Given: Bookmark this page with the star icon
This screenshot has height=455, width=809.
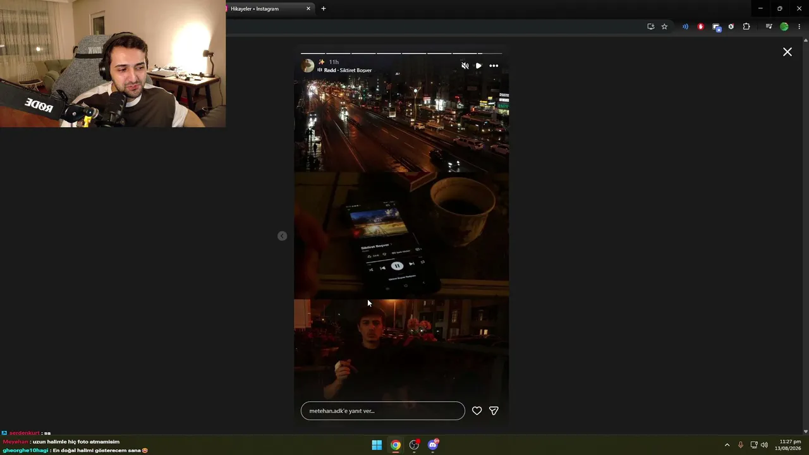Looking at the screenshot, I should click(x=664, y=27).
